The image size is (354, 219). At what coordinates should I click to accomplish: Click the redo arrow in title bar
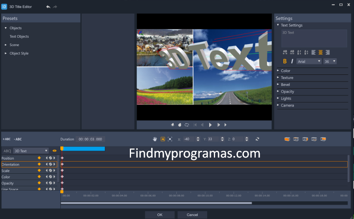point(55,7)
